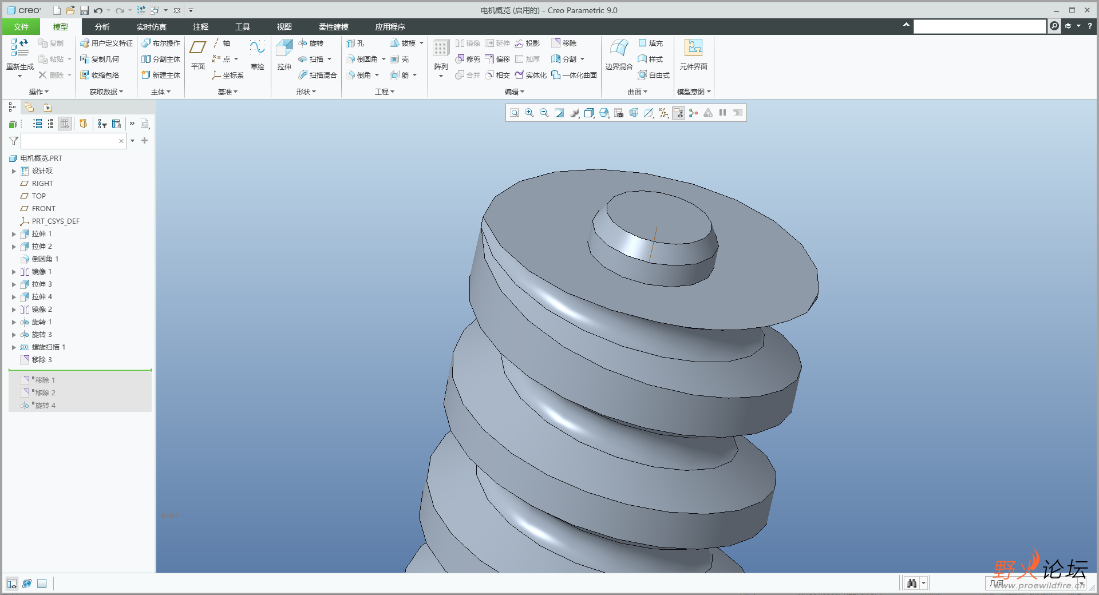This screenshot has width=1099, height=595.
Task: Click the Refit view icon
Action: (x=515, y=113)
